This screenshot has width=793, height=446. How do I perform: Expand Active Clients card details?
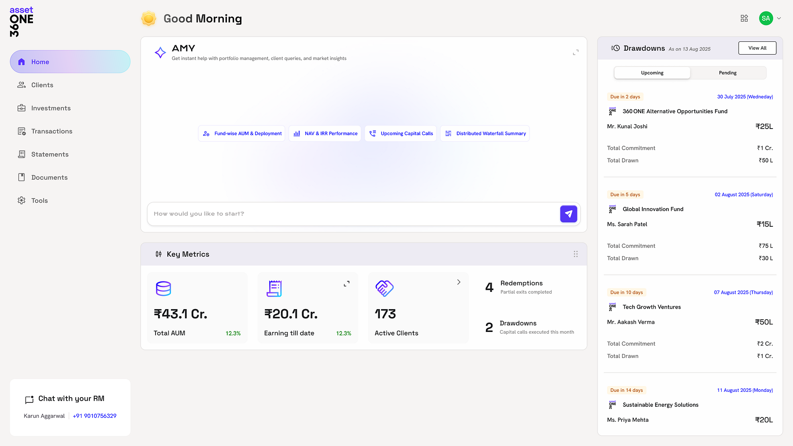[x=459, y=282]
